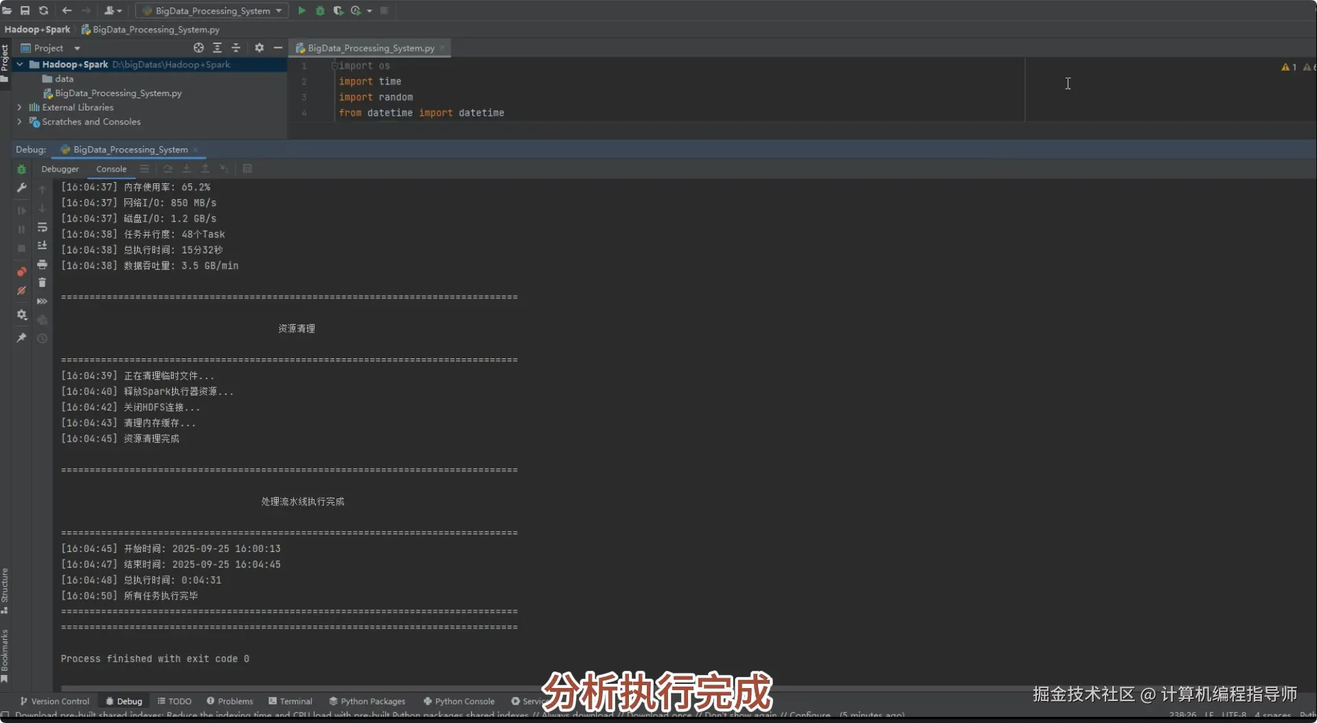
Task: Toggle the Soft-Wrap console icon
Action: (42, 227)
